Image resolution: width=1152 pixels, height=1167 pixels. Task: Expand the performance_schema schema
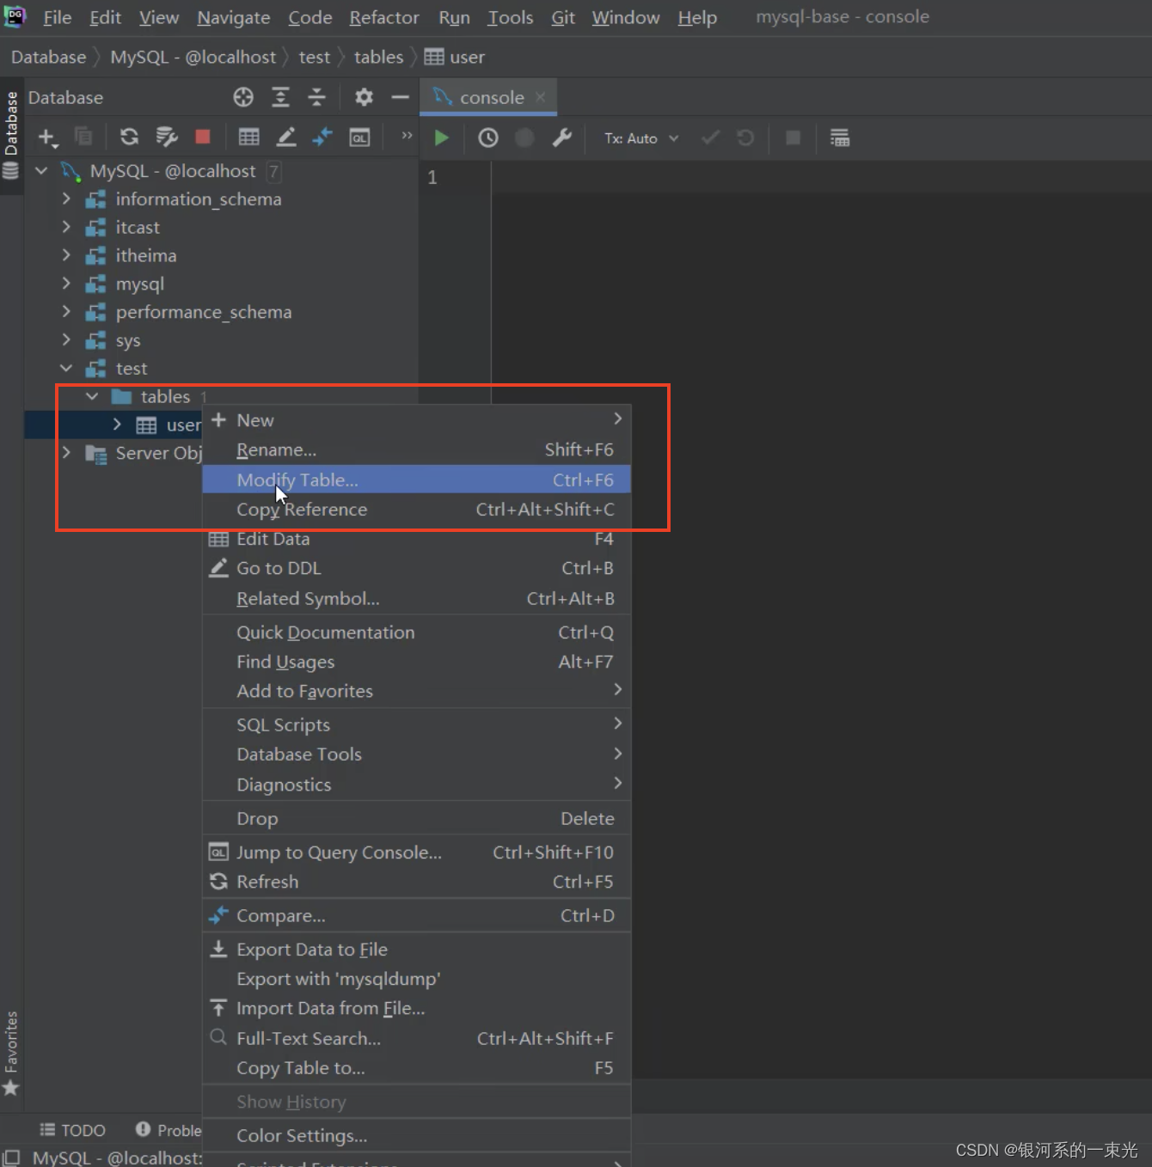tap(66, 312)
